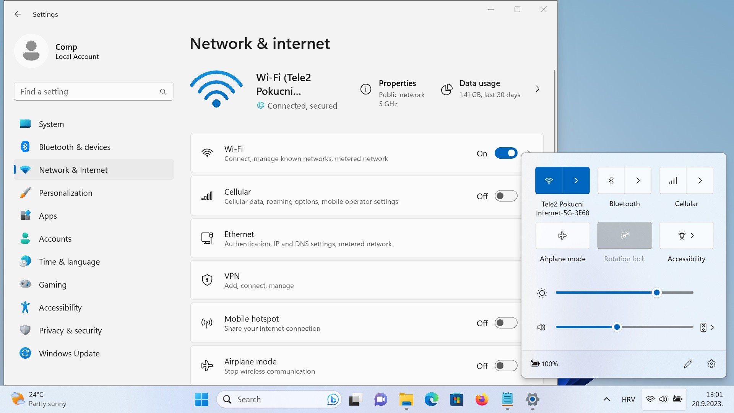Switch on Airplane mode in Settings

coord(506,366)
